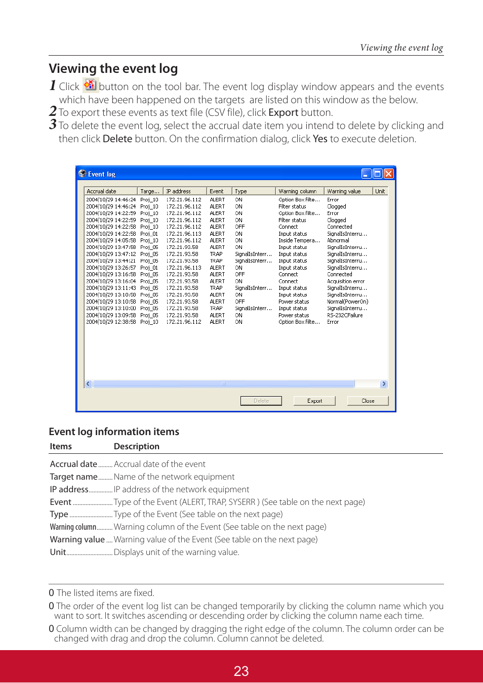Click the horizontal scrollbar thumb
Screen dimensions: 483x683
[224, 384]
